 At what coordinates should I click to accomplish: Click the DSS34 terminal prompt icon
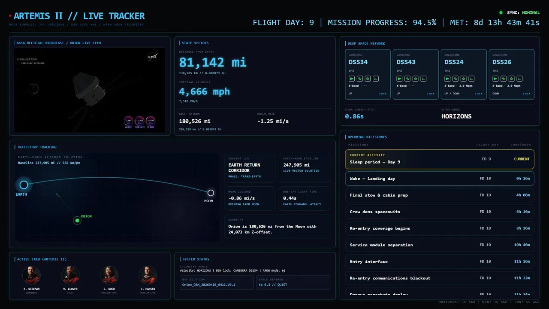pos(375,79)
